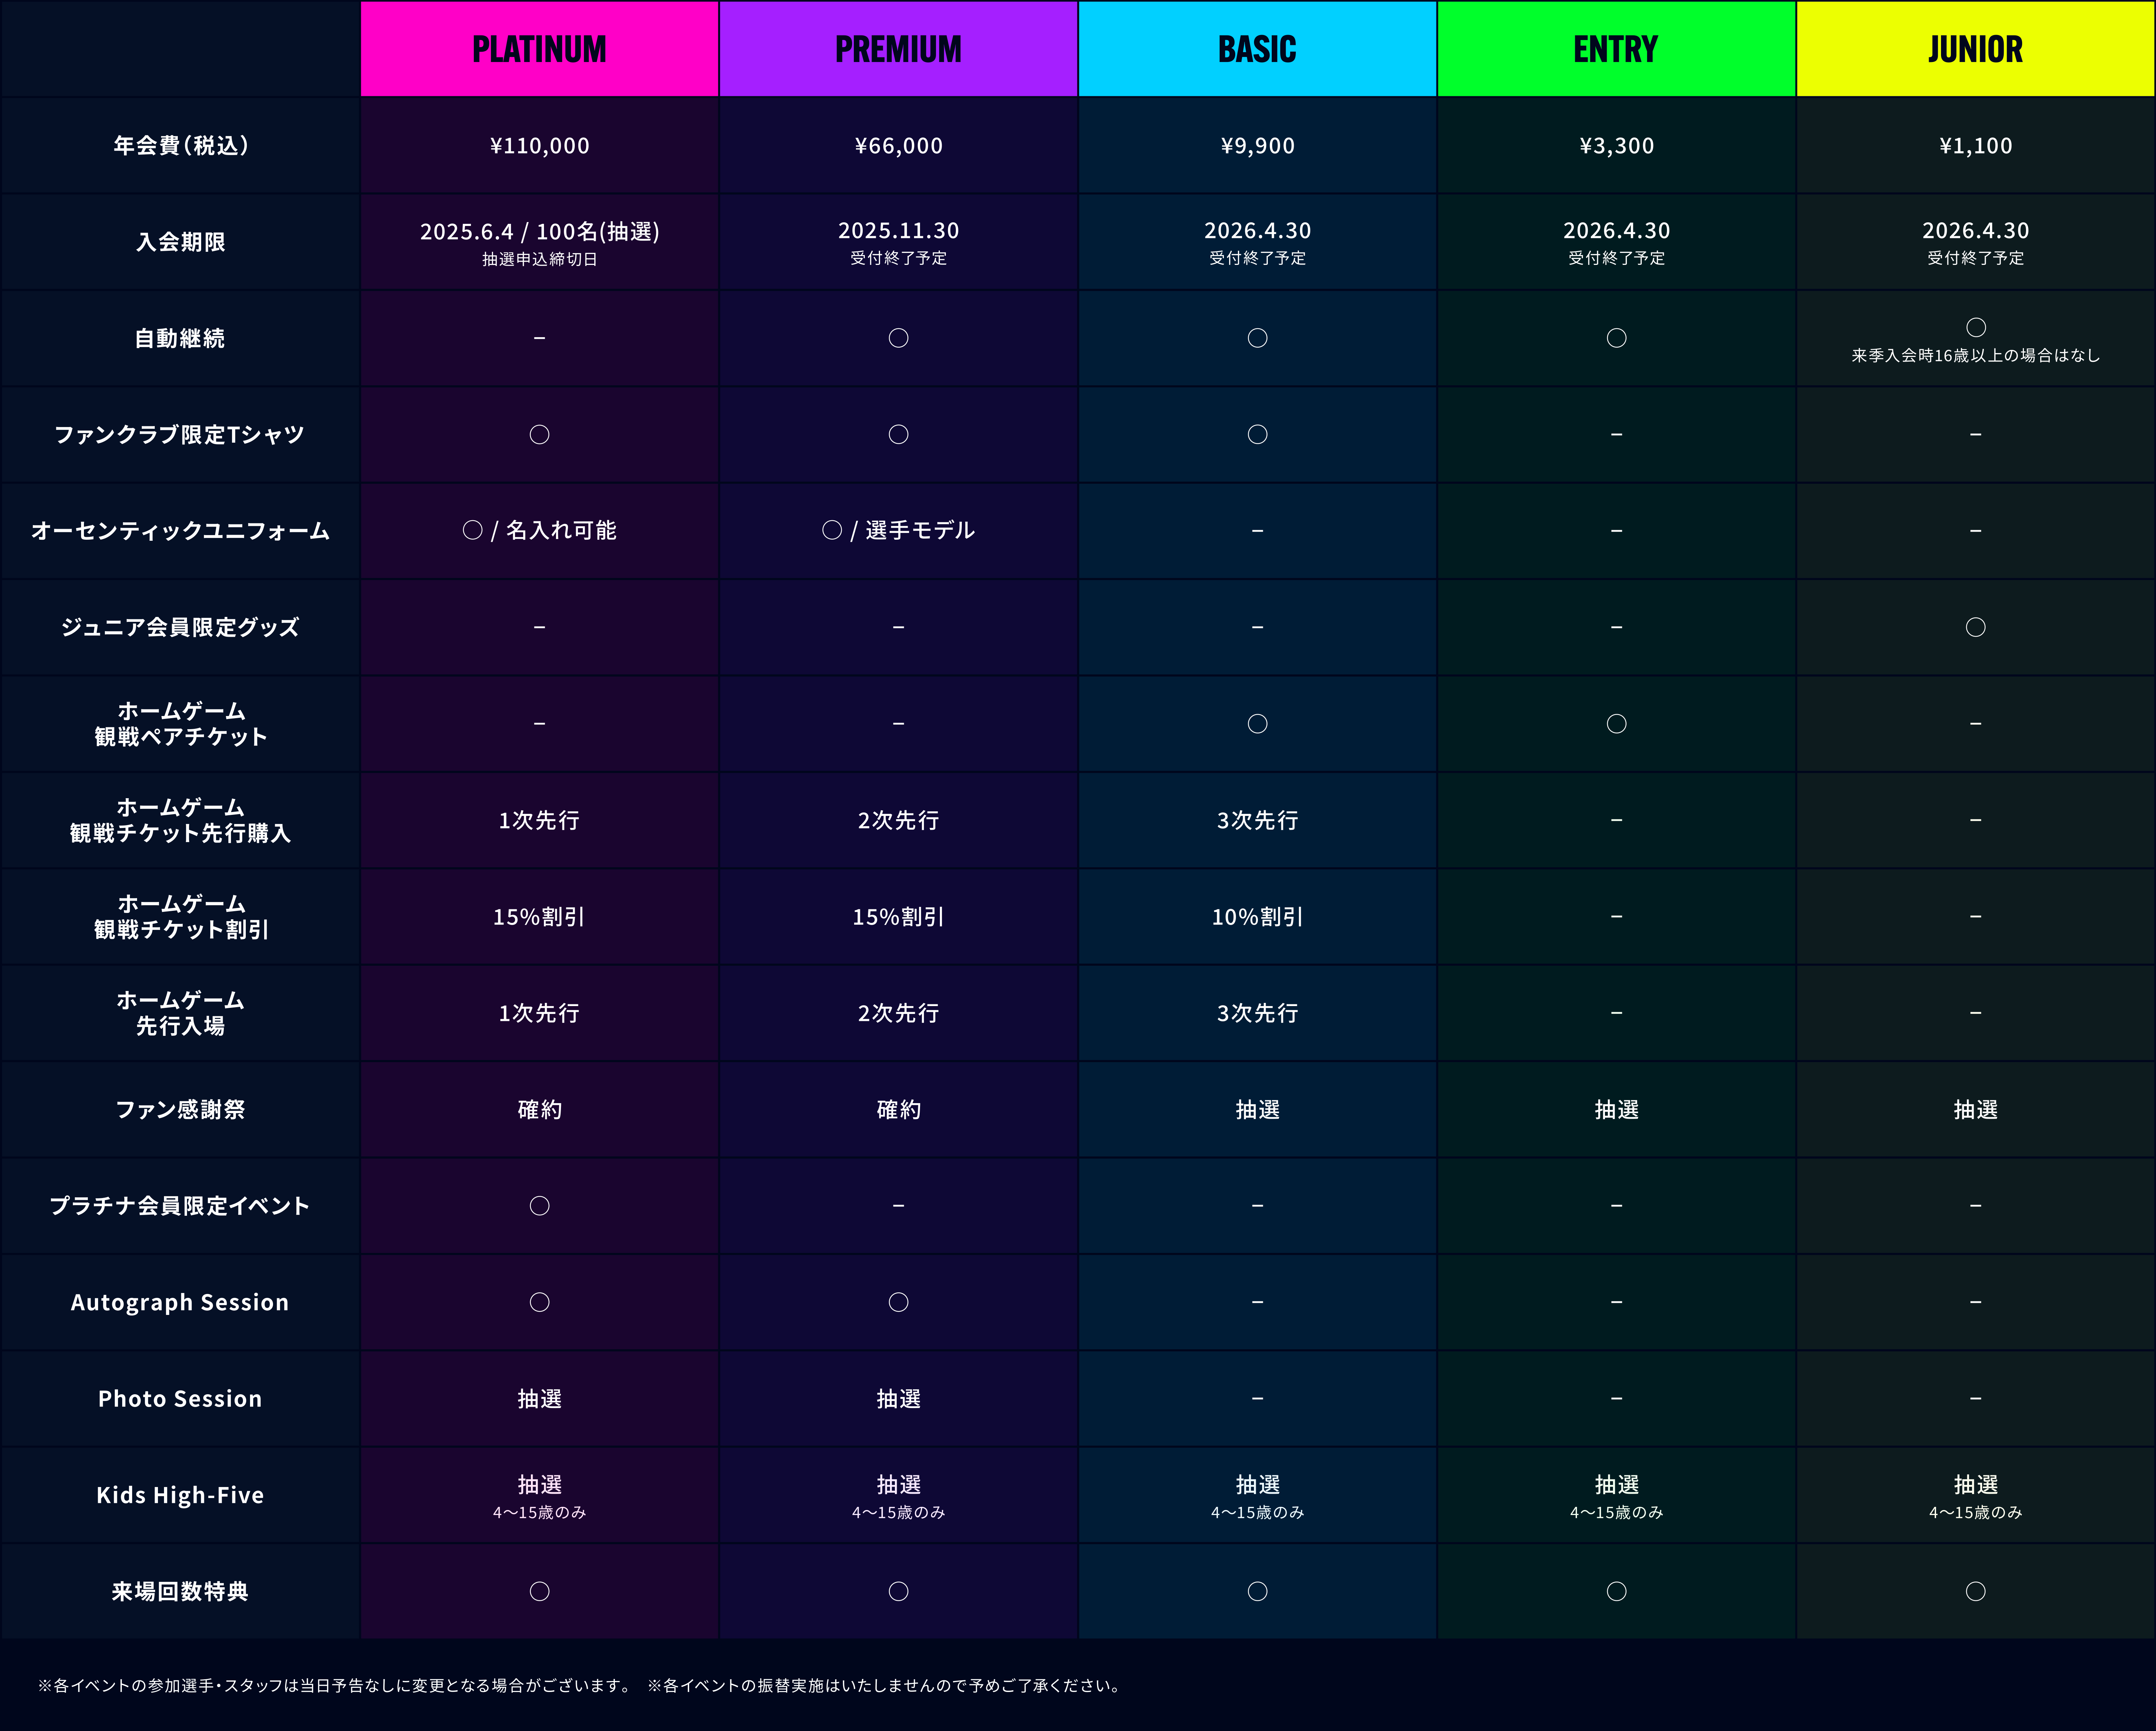Click the PREMIUM plan header
Image resolution: width=2156 pixels, height=1731 pixels.
click(898, 49)
